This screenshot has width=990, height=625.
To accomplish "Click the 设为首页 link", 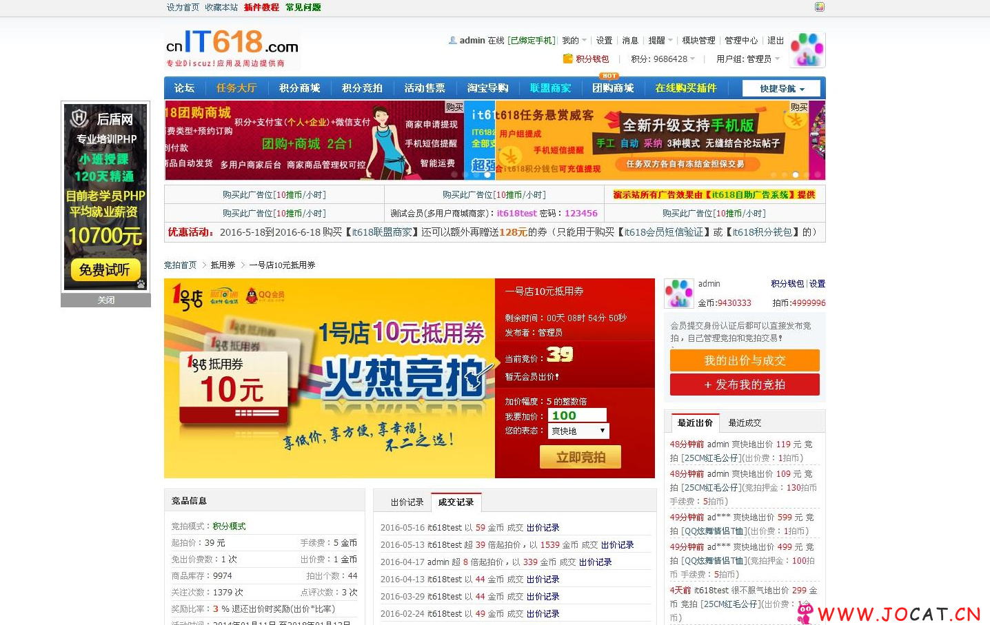I will (x=183, y=8).
